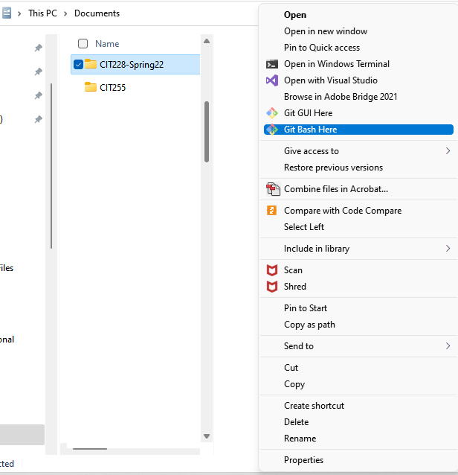
Task: Expand the Include in library submenu arrow
Action: point(448,249)
